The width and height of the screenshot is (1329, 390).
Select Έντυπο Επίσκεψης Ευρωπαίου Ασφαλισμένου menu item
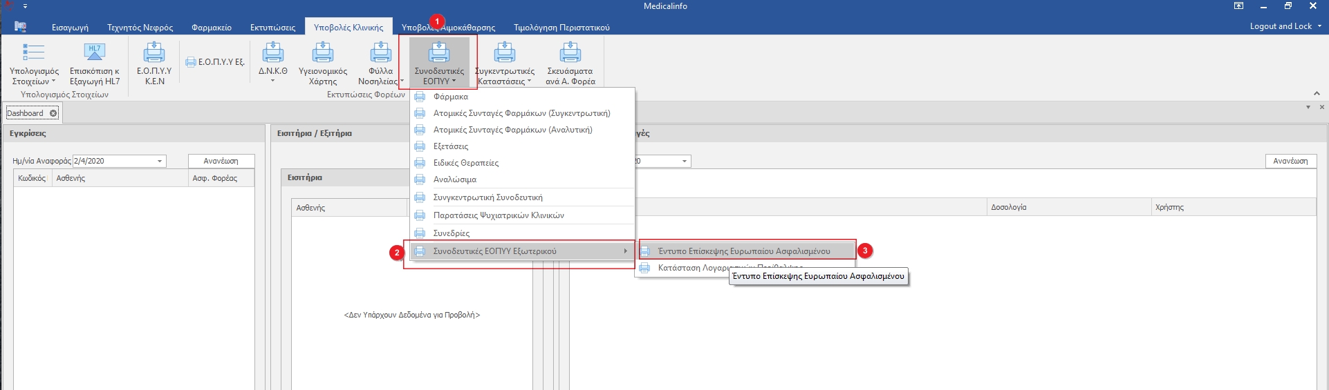pyautogui.click(x=744, y=251)
